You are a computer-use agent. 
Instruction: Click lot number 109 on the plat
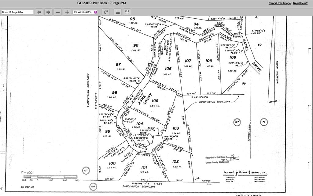[x=233, y=57]
